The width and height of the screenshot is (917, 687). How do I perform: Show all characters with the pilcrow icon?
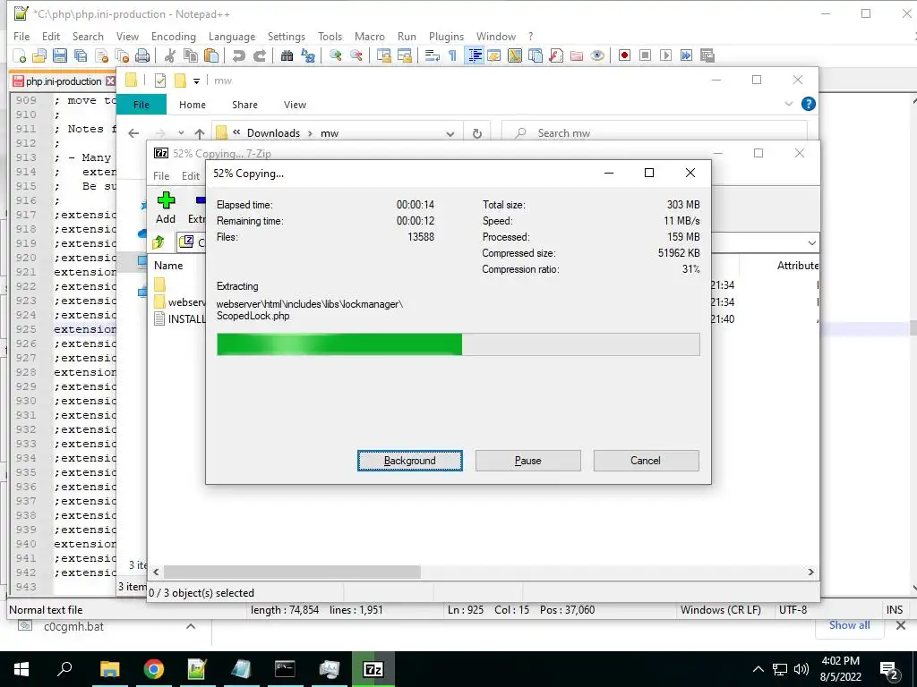pyautogui.click(x=452, y=55)
